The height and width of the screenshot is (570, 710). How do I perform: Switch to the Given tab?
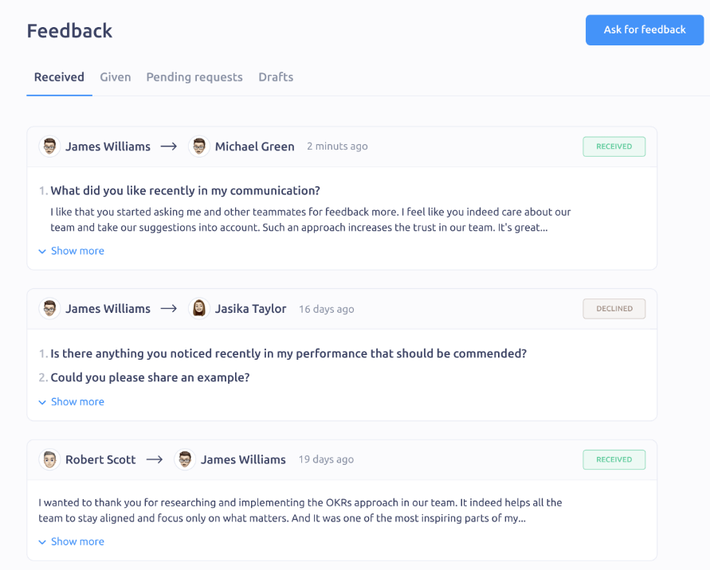click(x=115, y=76)
